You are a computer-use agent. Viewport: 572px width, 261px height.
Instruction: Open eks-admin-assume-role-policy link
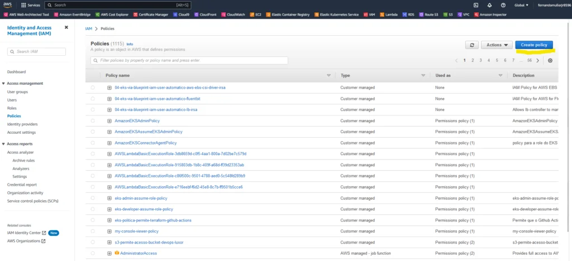tap(141, 198)
